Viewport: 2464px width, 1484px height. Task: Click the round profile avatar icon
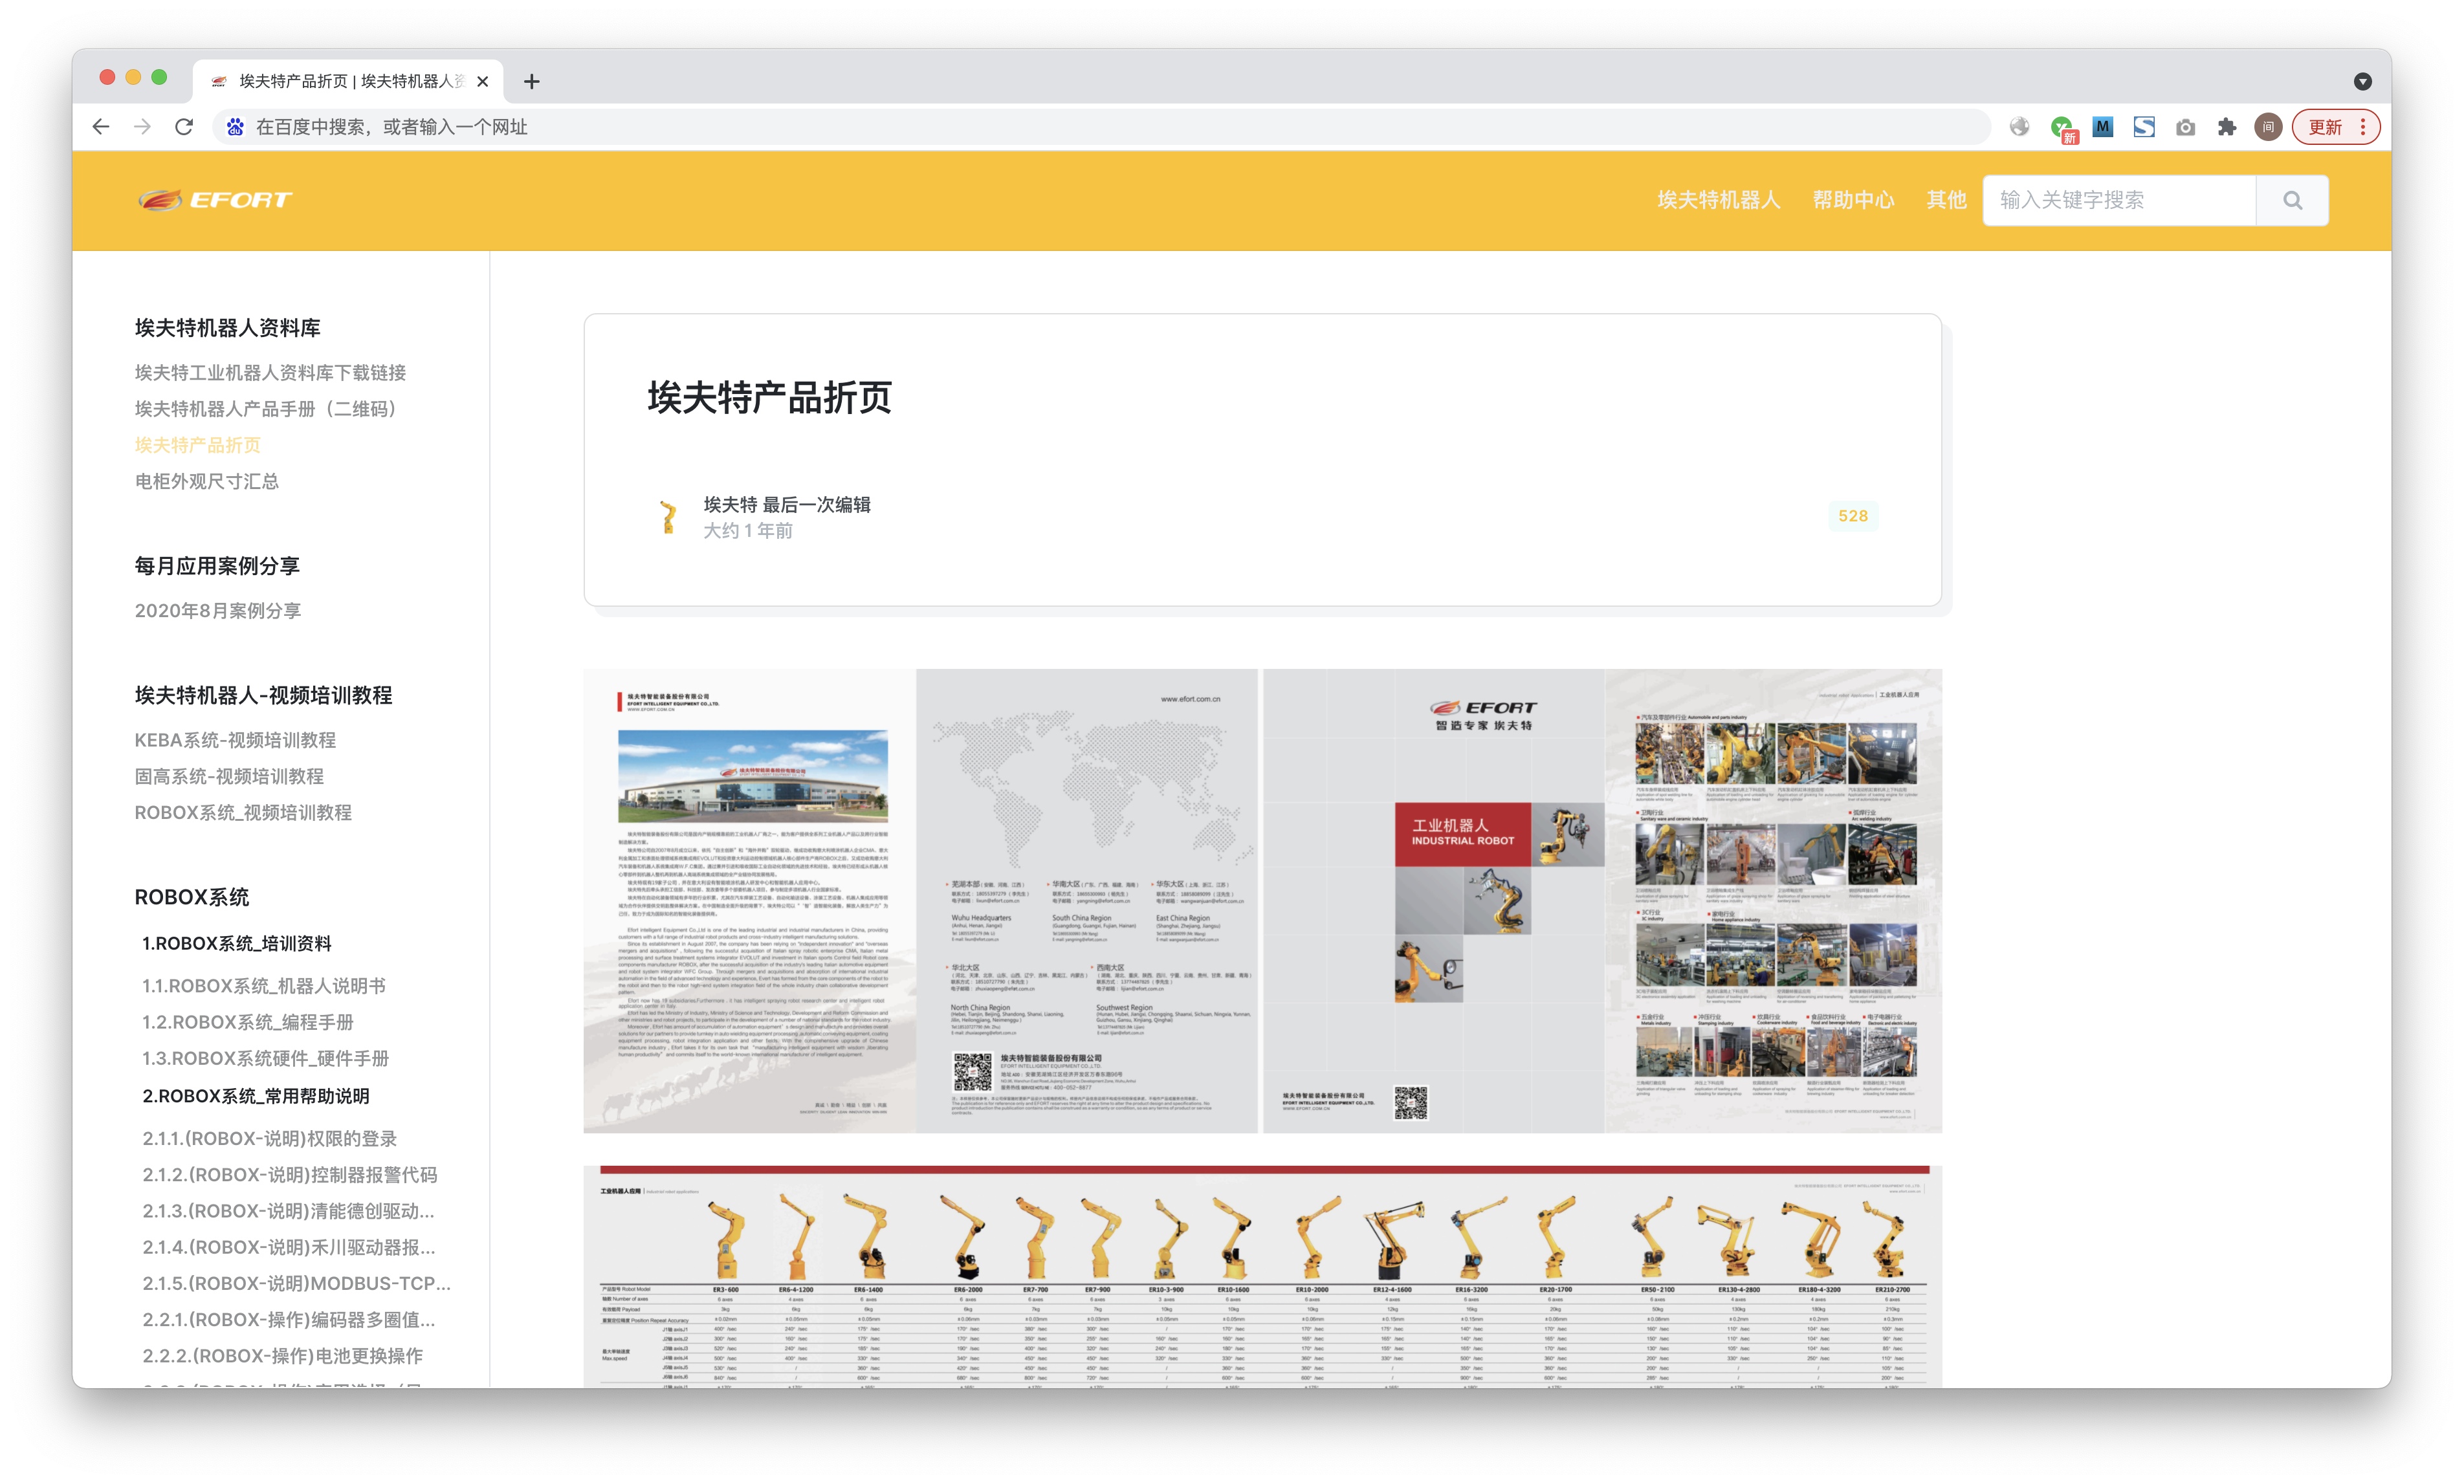pos(2268,127)
